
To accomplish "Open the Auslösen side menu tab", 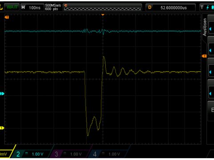I will [205, 27].
